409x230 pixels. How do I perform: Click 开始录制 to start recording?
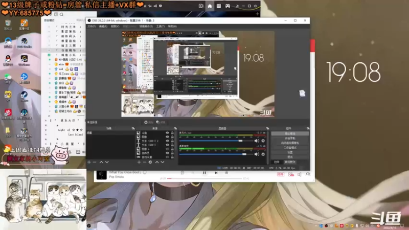click(x=290, y=138)
